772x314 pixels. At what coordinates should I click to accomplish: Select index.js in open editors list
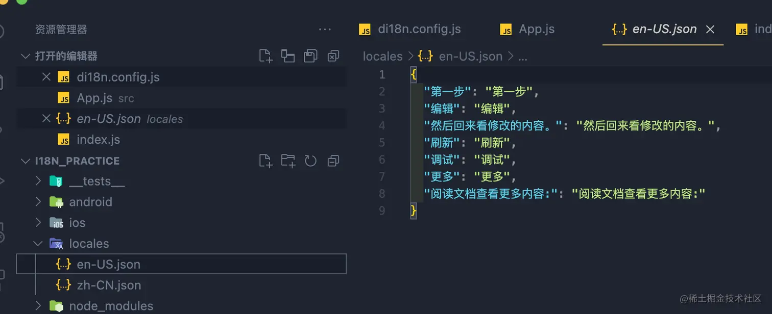pyautogui.click(x=181, y=140)
